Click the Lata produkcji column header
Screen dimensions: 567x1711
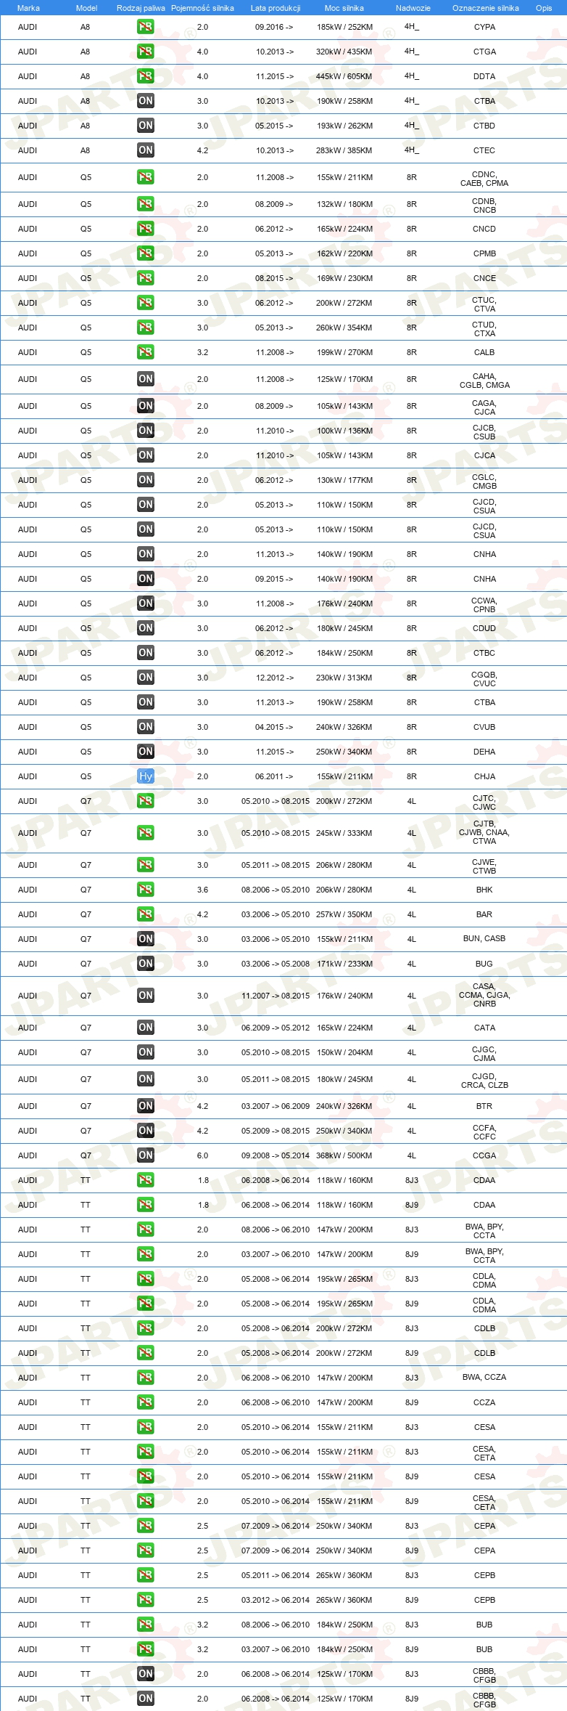coord(276,8)
